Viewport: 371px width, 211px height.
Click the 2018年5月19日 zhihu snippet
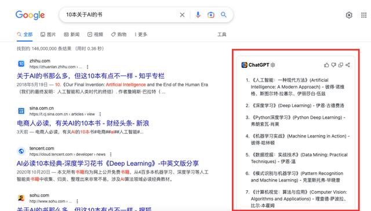pos(112,88)
